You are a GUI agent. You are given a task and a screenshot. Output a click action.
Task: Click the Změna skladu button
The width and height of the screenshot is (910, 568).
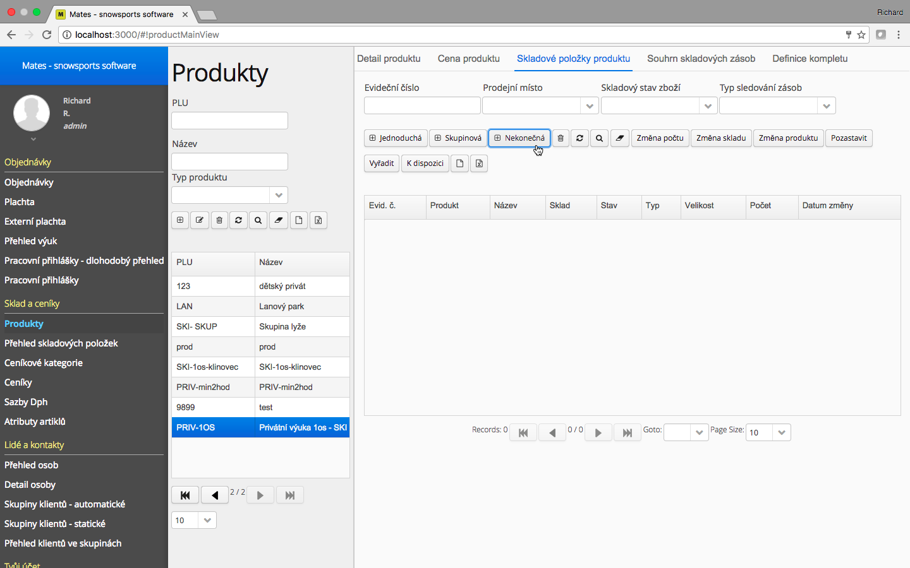click(x=721, y=138)
